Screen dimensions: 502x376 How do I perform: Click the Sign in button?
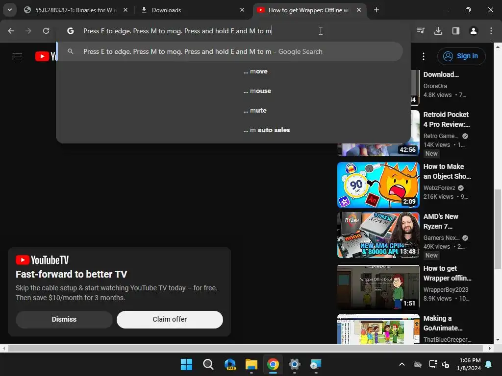click(461, 56)
